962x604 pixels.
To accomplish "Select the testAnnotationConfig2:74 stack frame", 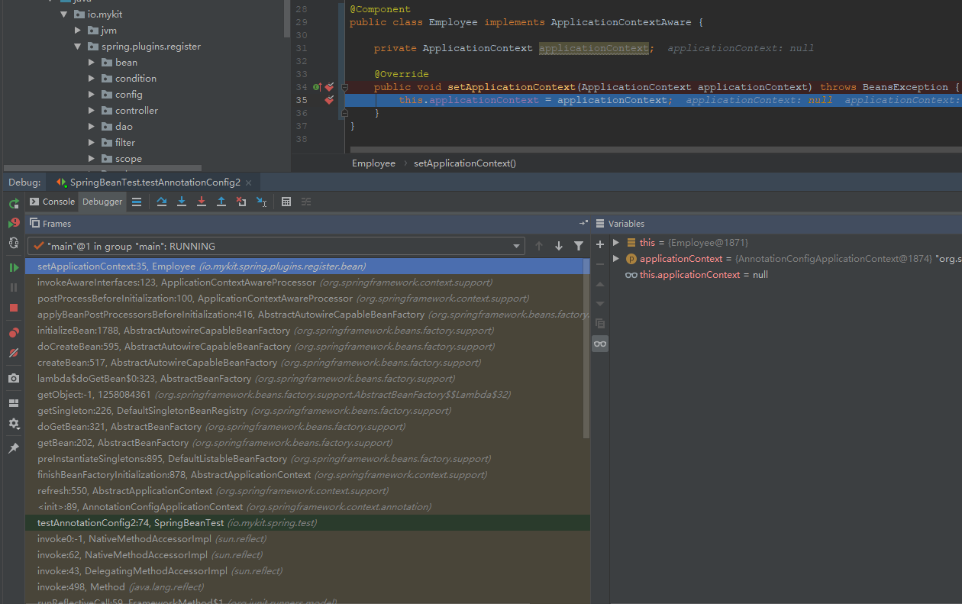I will [x=130, y=523].
